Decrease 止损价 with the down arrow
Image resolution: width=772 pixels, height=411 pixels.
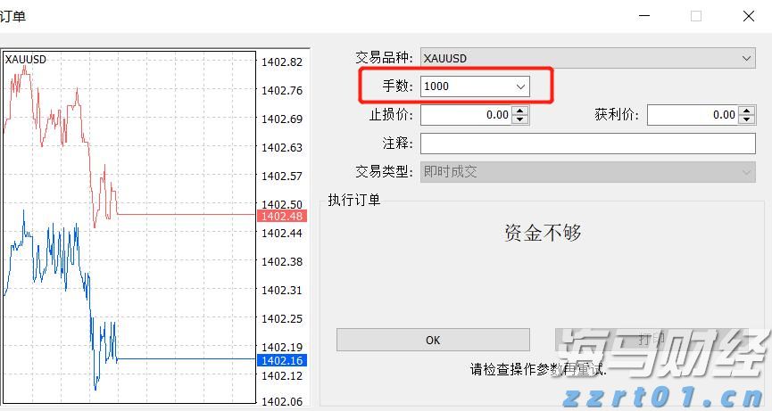(x=521, y=119)
